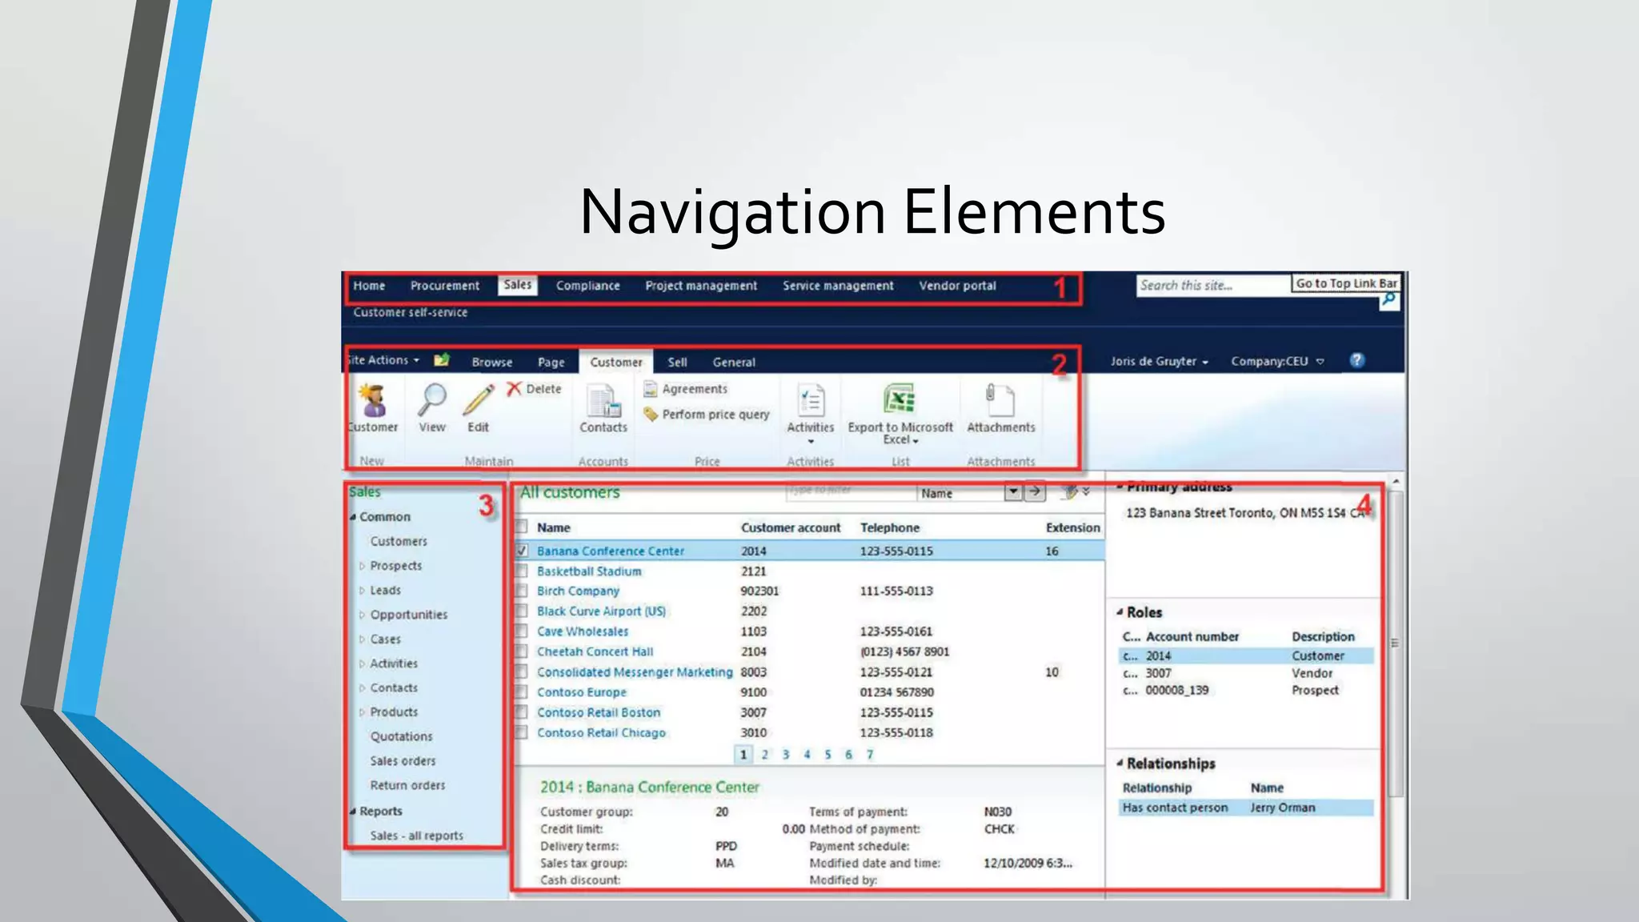Expand the Opportunities tree node
The width and height of the screenshot is (1639, 922).
(x=362, y=615)
